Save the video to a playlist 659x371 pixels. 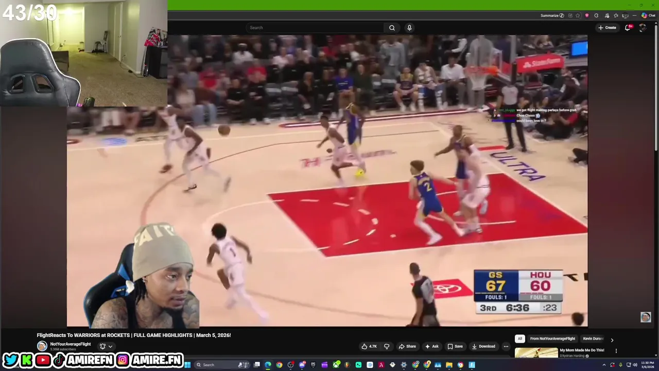(x=455, y=346)
